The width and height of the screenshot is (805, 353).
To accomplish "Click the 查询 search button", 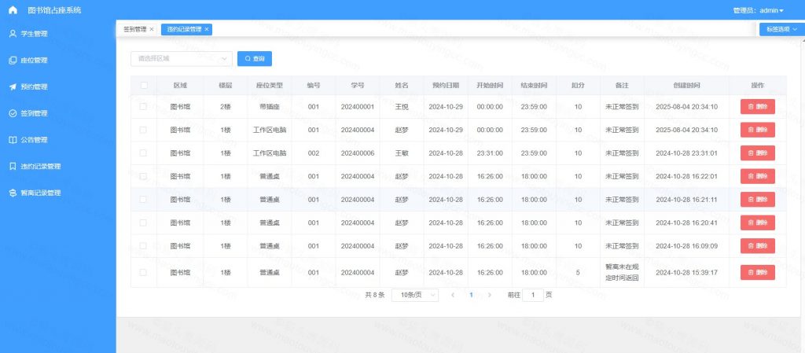I will click(255, 59).
